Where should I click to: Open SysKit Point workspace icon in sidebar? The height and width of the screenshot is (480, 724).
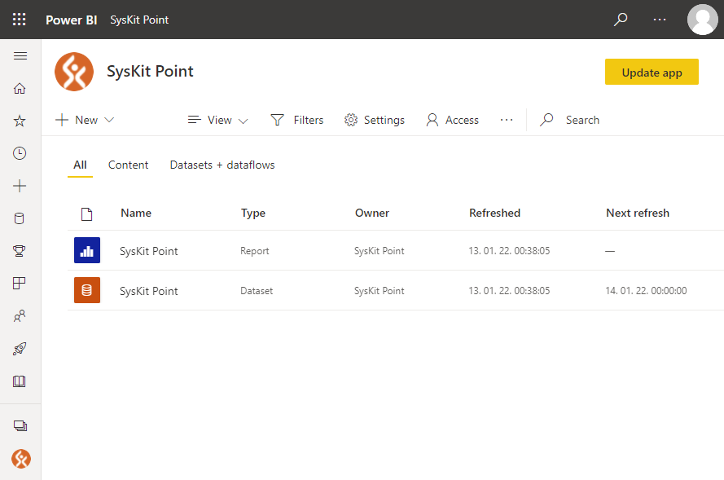tap(21, 459)
